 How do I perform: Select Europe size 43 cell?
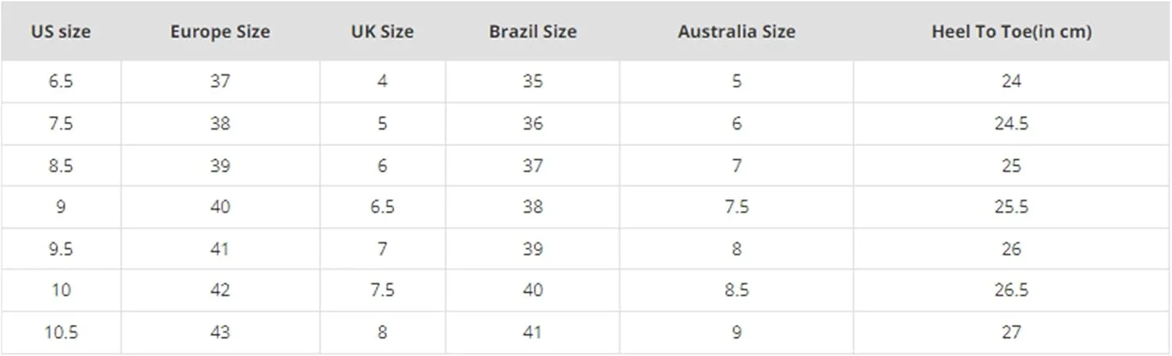[220, 333]
